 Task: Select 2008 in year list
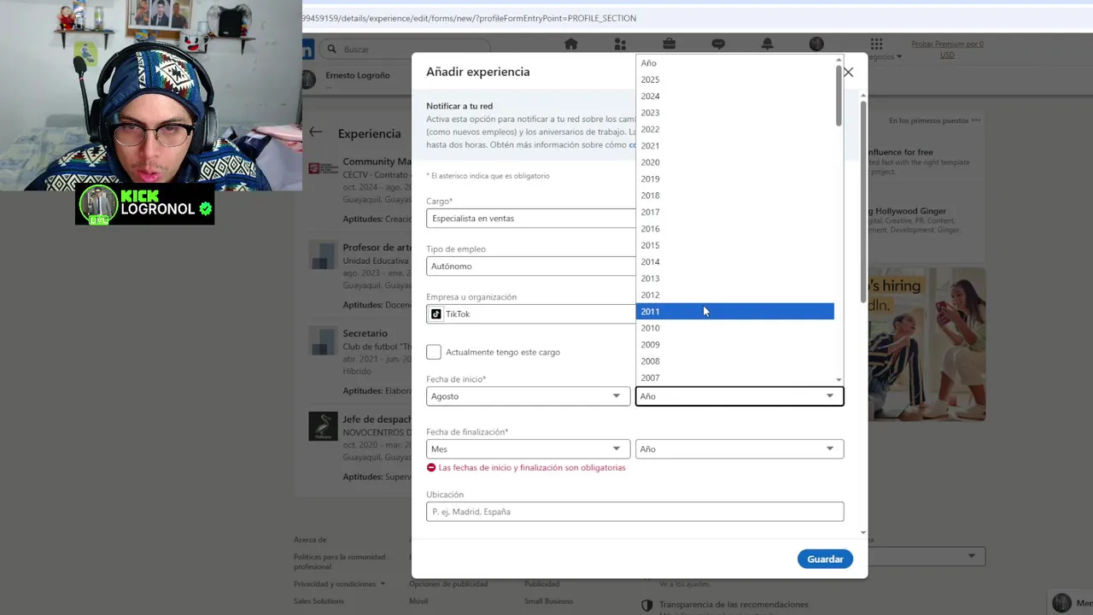(x=735, y=361)
